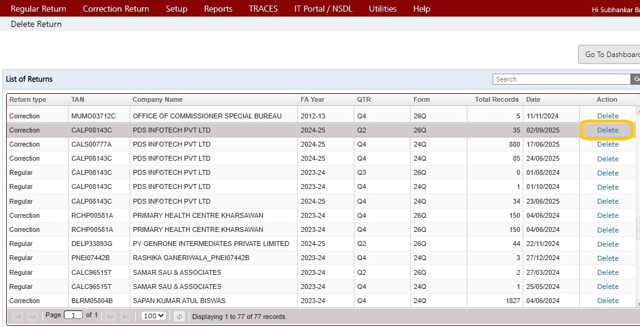The image size is (640, 327).
Task: Open the Correction Return menu
Action: pyautogui.click(x=115, y=9)
